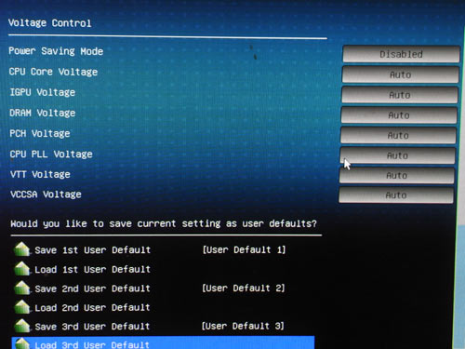465x349 pixels.
Task: Click the CPU PLL Voltage label
Action: [51, 154]
